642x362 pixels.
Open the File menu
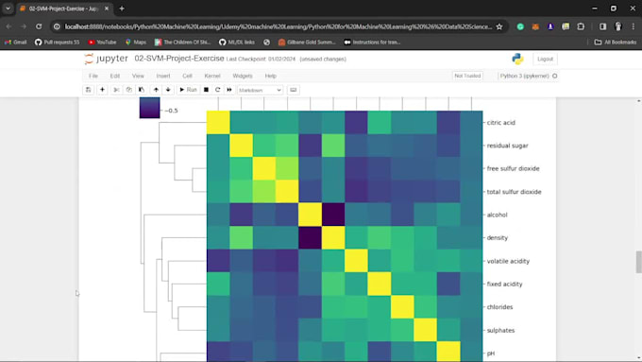pos(93,76)
